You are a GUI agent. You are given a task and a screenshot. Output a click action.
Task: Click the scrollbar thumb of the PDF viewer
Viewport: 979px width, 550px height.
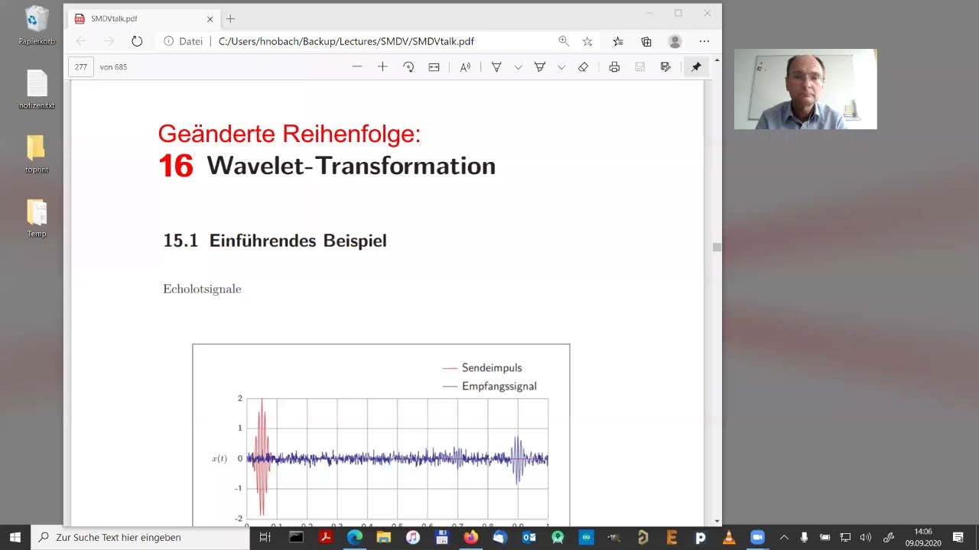pos(717,247)
